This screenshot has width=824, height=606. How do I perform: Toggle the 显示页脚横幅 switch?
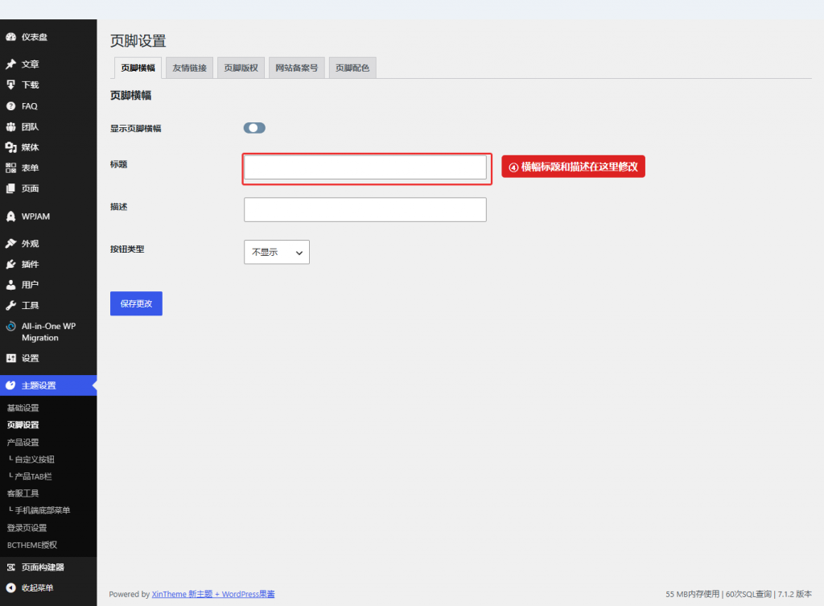[x=254, y=128]
